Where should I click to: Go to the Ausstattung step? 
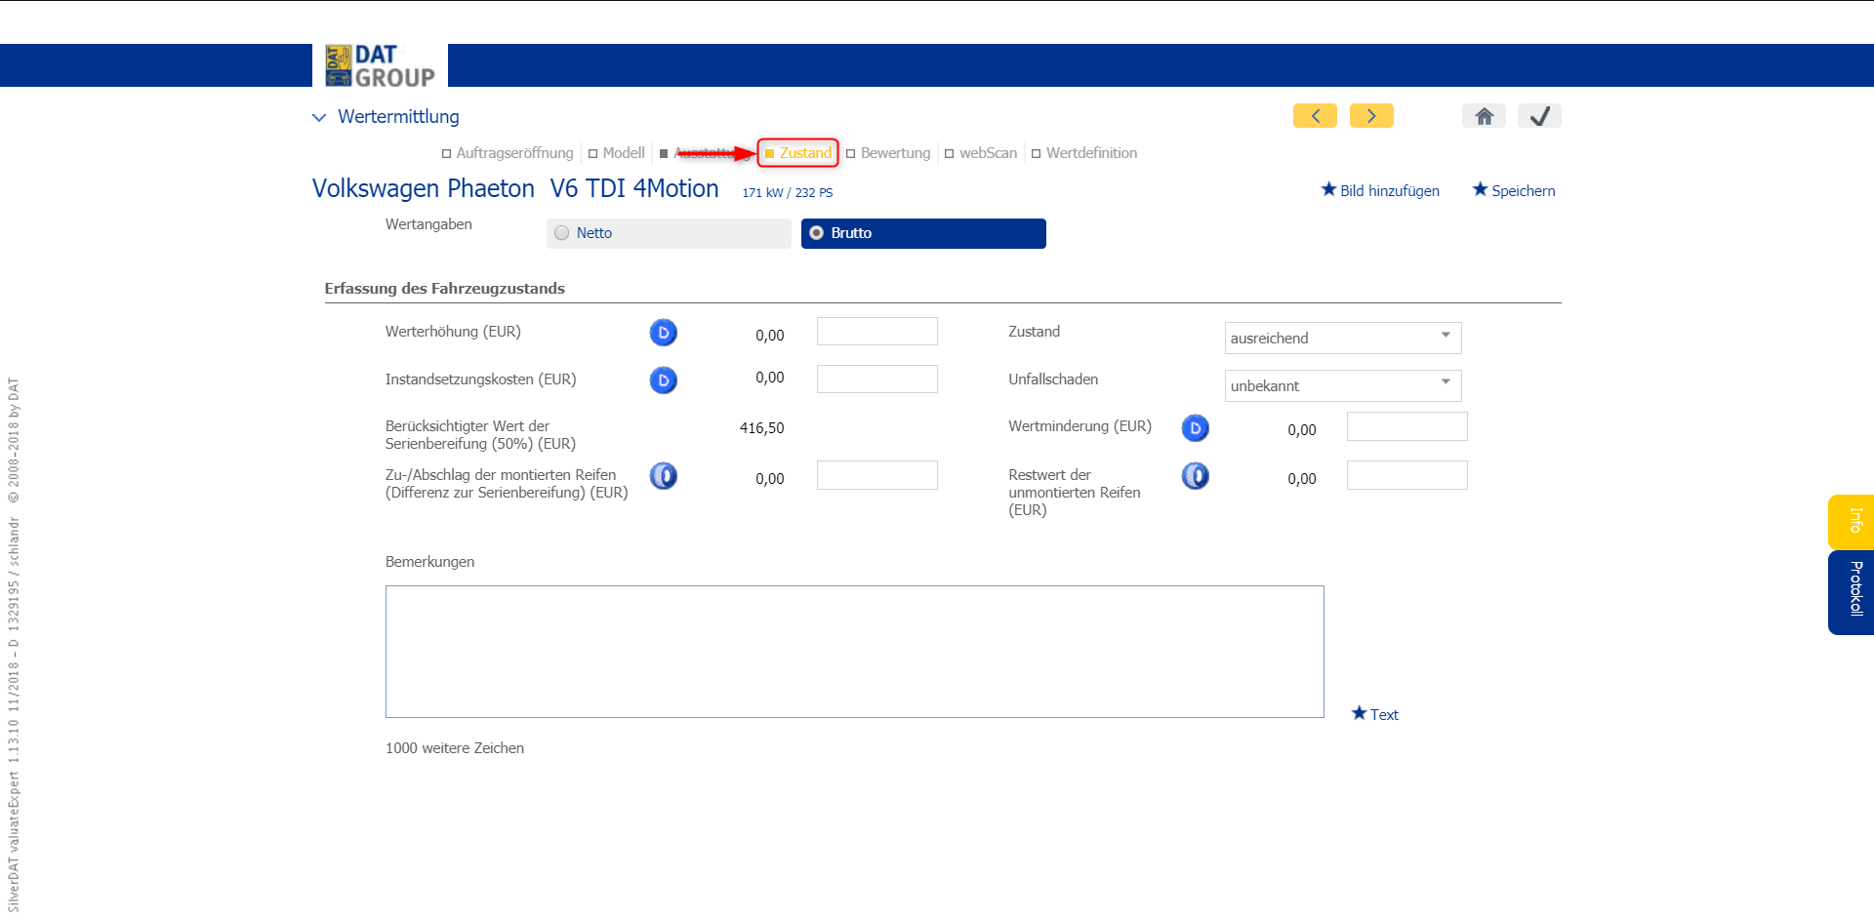coord(704,153)
